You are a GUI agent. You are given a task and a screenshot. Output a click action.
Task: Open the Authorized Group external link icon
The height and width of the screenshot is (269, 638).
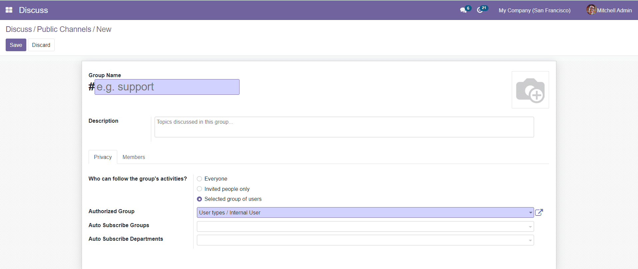[x=539, y=212]
